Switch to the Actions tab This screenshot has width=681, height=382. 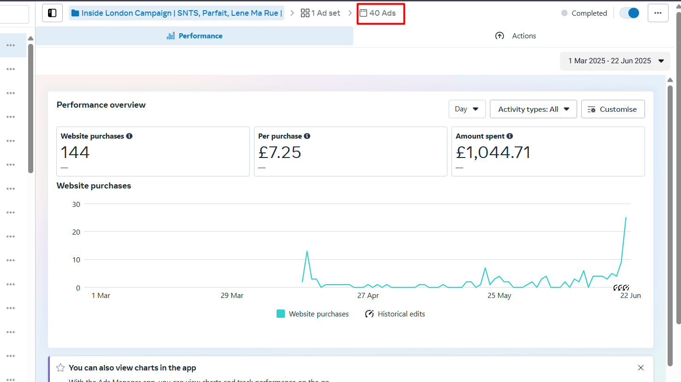[x=516, y=36]
